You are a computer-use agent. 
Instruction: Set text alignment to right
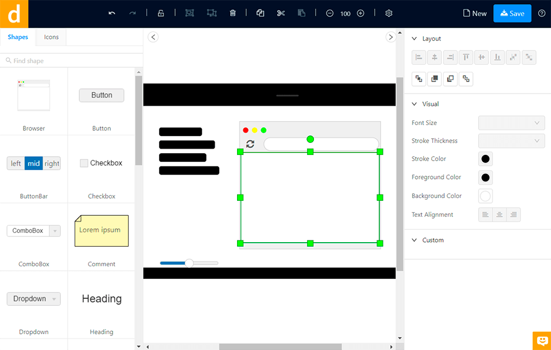(x=513, y=214)
